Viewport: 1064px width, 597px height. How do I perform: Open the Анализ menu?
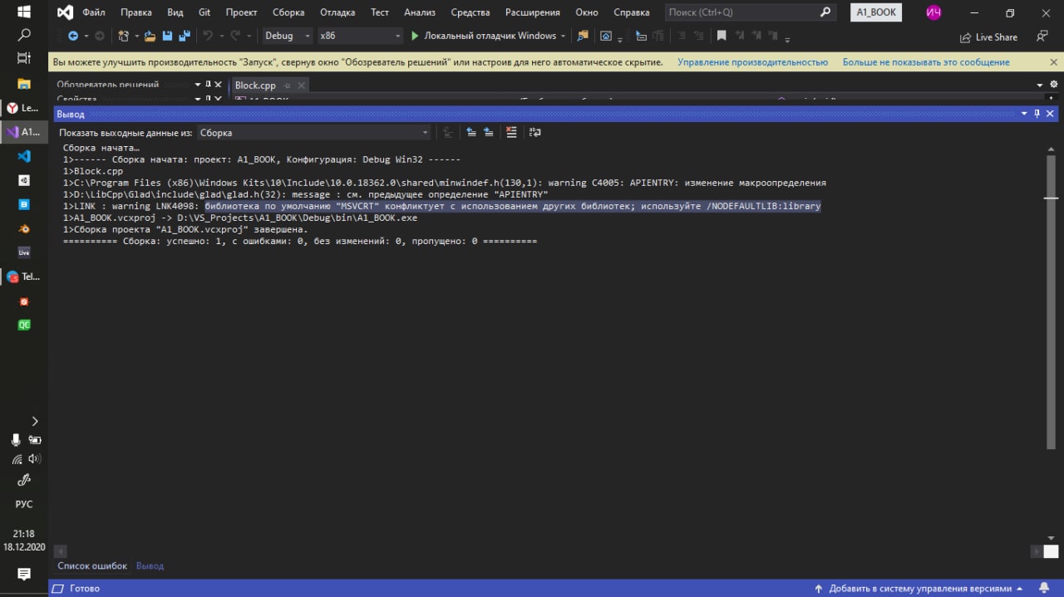point(420,12)
